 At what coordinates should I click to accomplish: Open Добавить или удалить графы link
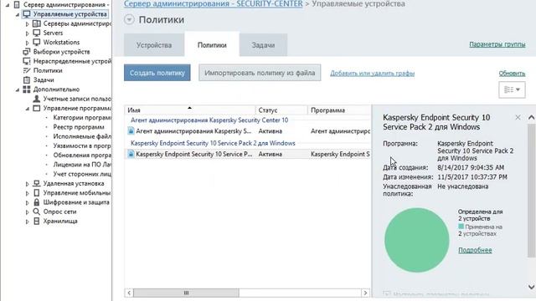pyautogui.click(x=372, y=74)
